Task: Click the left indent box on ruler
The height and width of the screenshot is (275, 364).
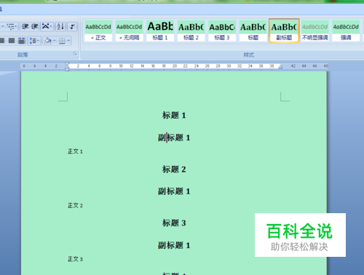Action: point(67,70)
